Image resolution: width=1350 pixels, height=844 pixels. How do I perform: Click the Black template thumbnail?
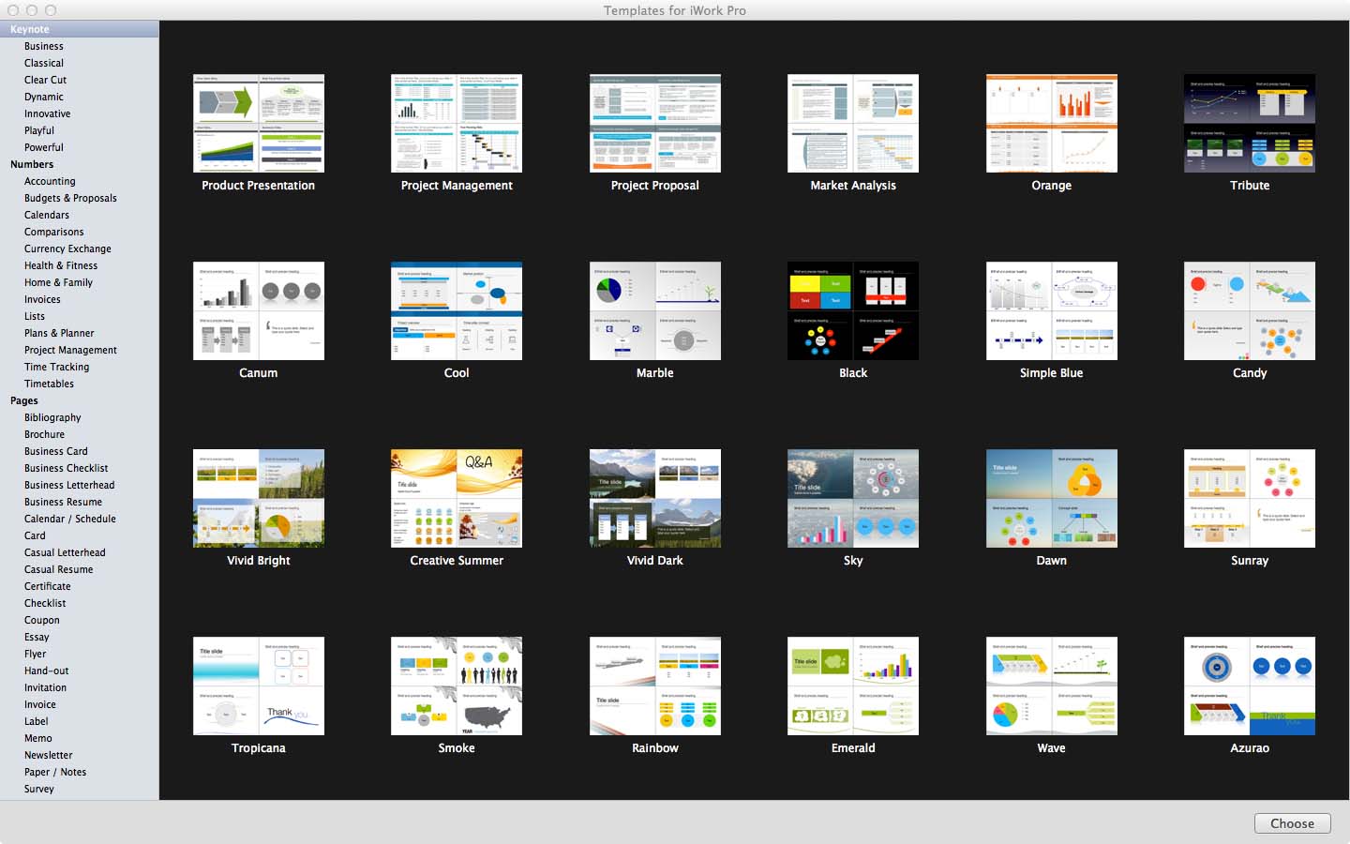[852, 310]
